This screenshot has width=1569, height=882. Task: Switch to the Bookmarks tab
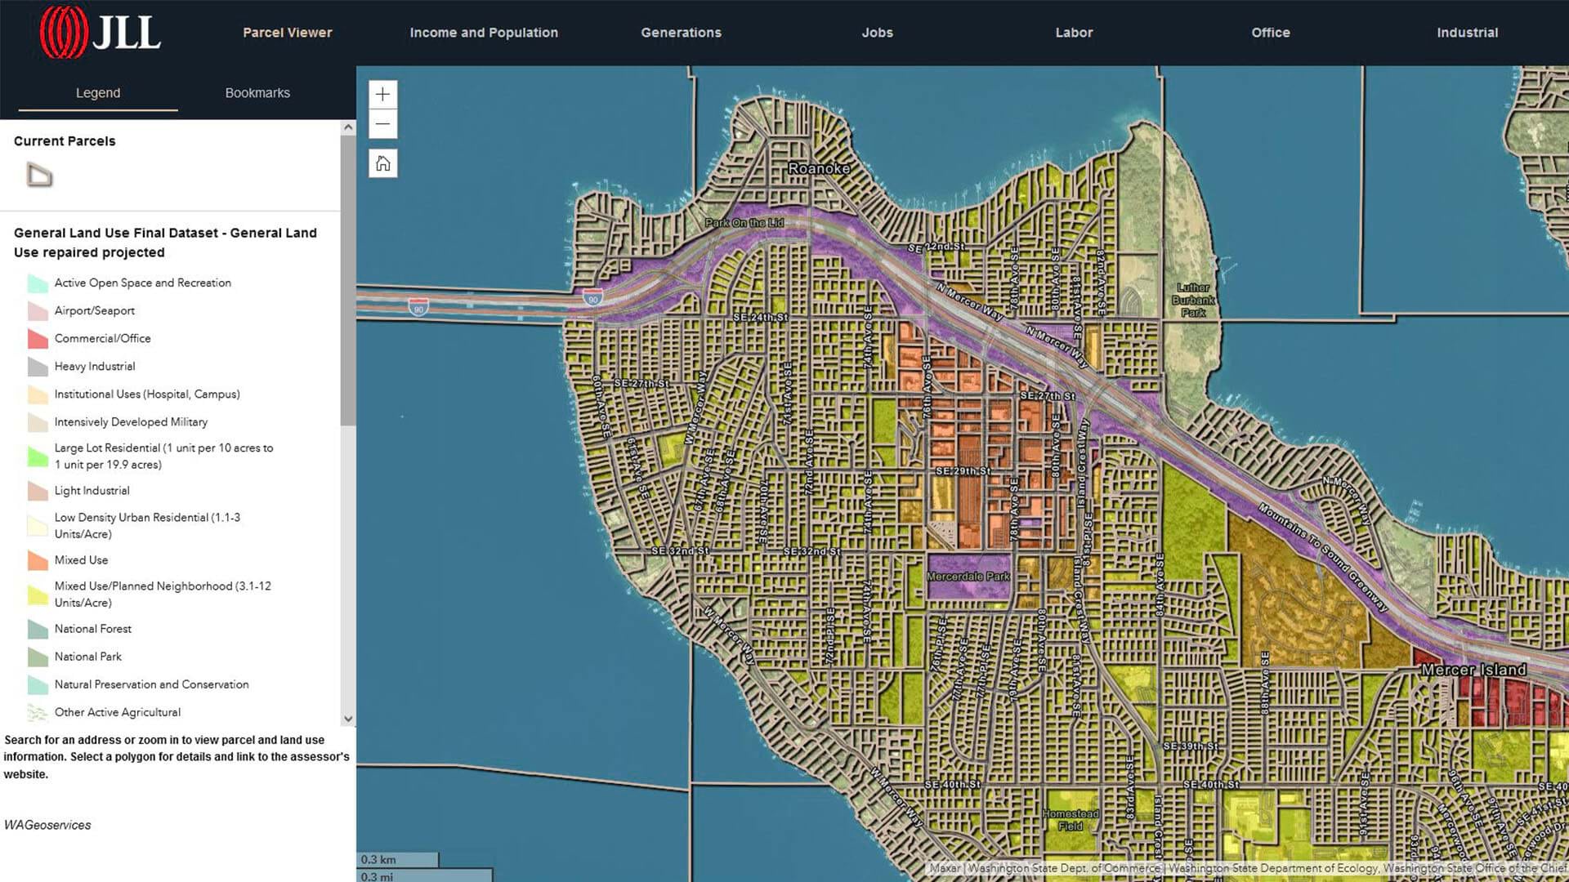point(257,93)
